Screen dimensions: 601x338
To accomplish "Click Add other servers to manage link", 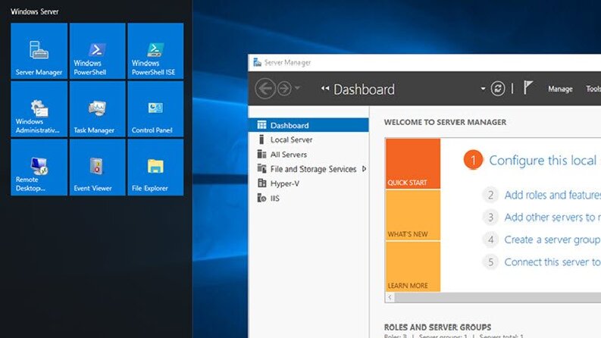I will 552,218.
